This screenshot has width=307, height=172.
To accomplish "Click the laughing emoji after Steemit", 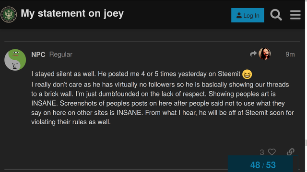I will pos(247,75).
